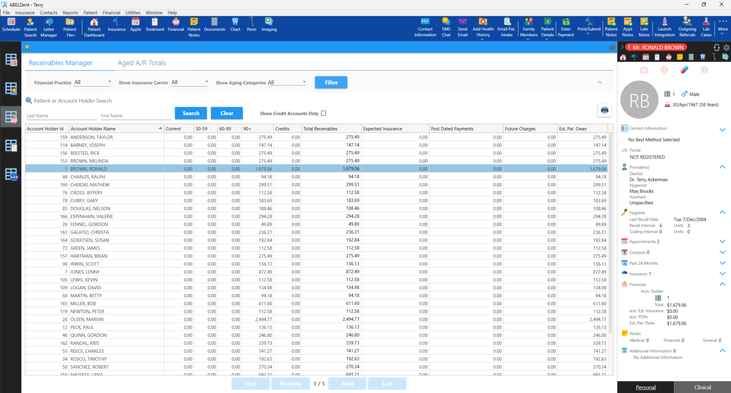Click inside the Last Name field
The height and width of the screenshot is (393, 731).
61,115
